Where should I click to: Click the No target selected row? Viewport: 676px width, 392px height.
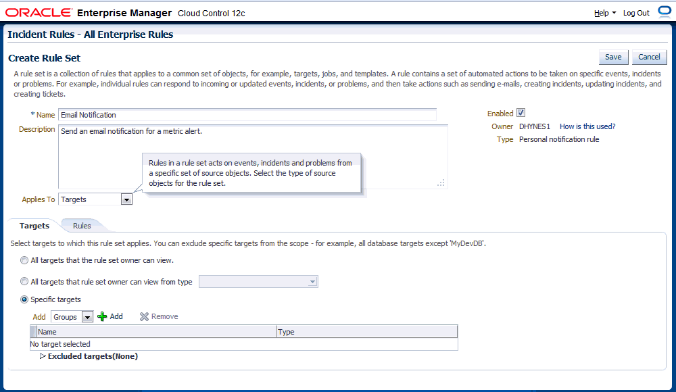pos(243,344)
